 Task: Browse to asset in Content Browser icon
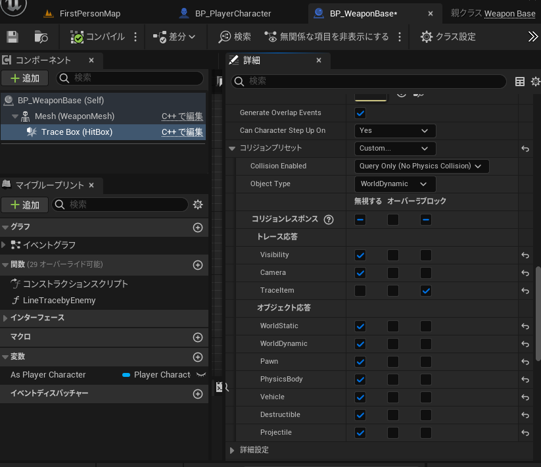[x=41, y=37]
